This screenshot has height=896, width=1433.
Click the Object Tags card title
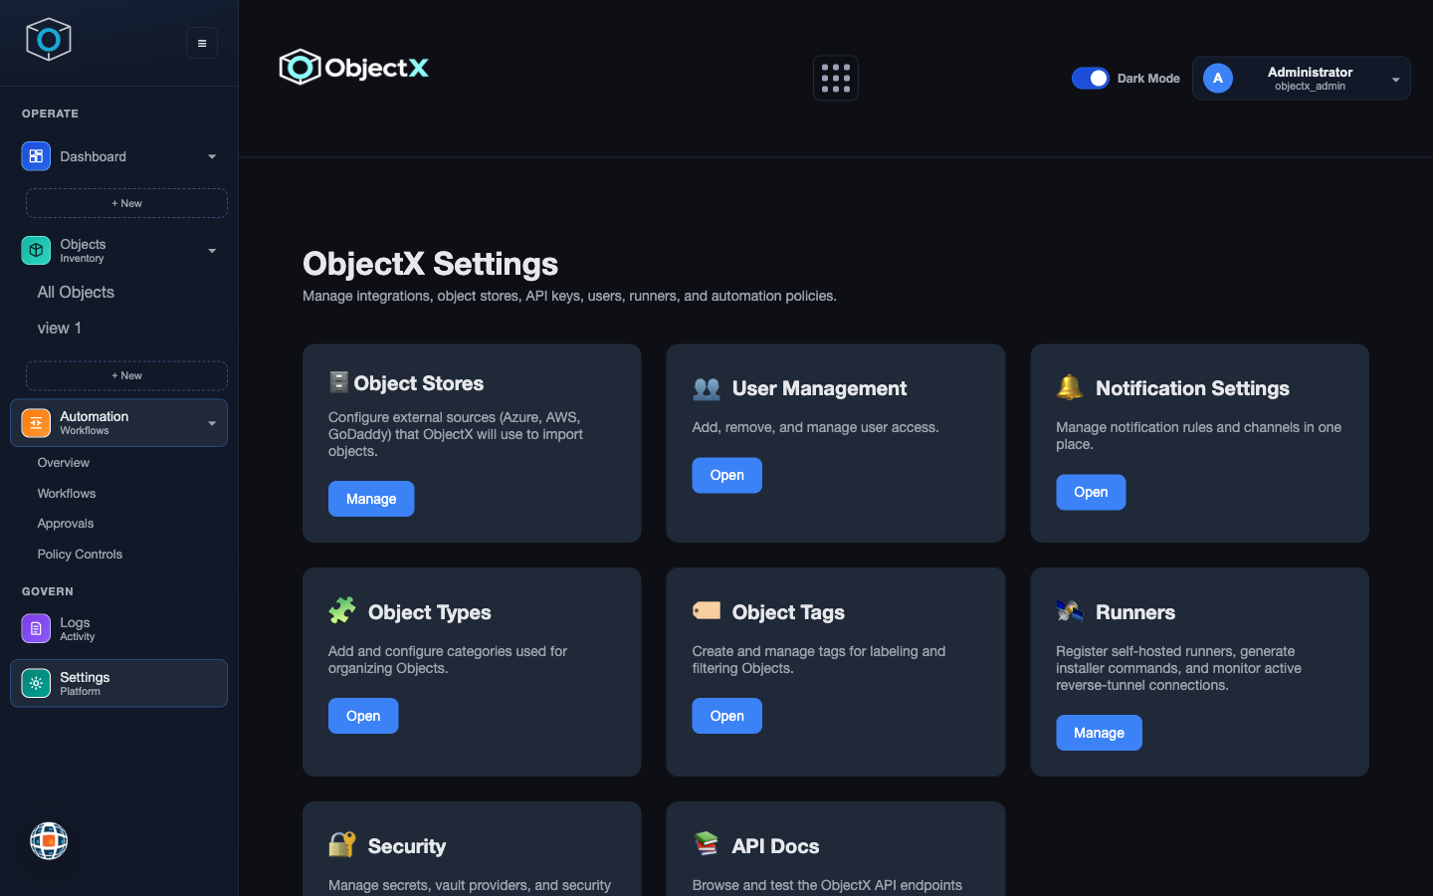click(x=788, y=612)
